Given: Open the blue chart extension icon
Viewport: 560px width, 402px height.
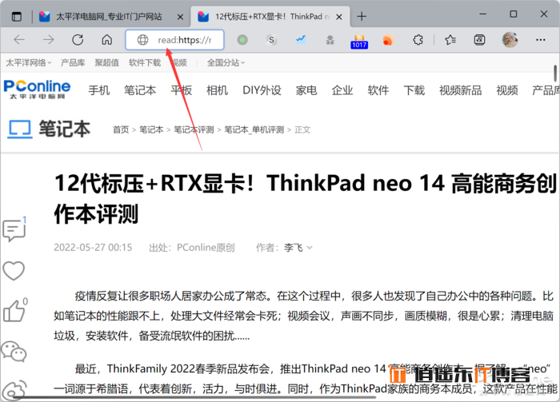Looking at the screenshot, I should (301, 40).
